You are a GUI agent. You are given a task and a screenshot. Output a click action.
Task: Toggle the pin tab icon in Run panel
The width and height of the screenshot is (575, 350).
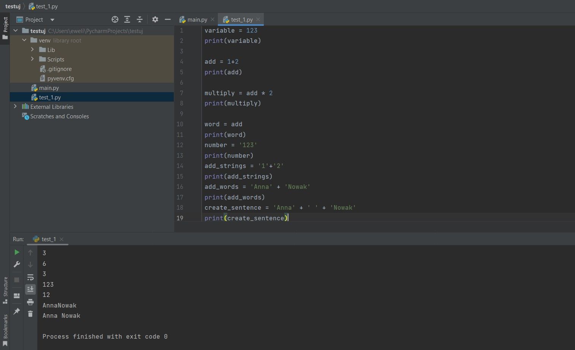click(x=17, y=311)
